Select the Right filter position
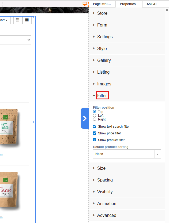Viewport: 169px width, 223px height. [95, 119]
